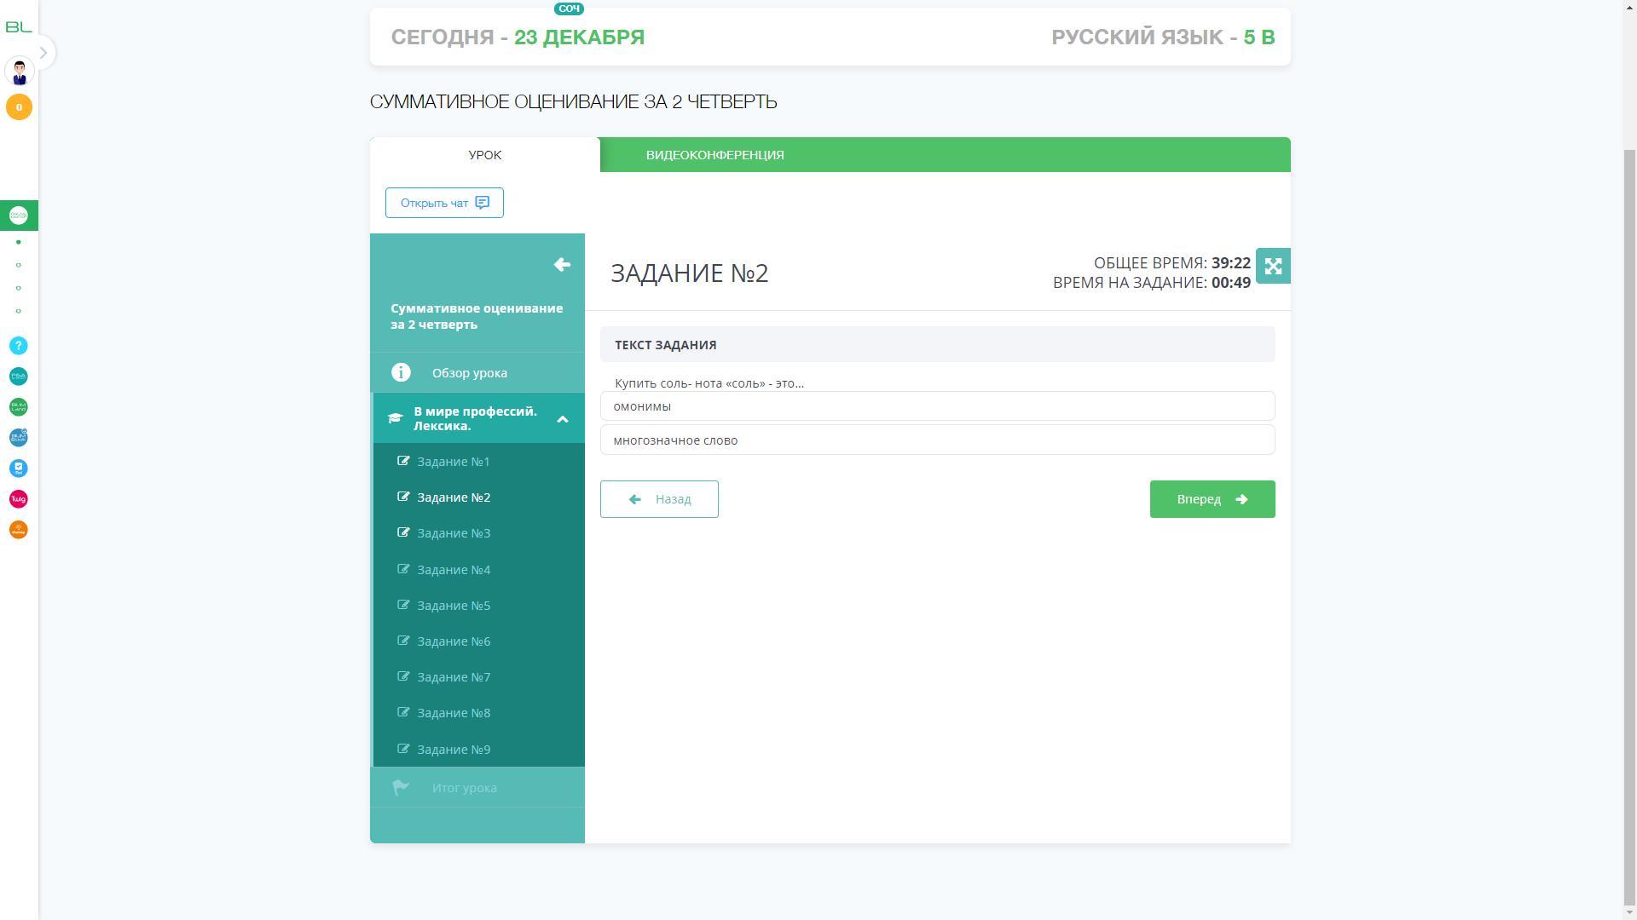This screenshot has width=1637, height=920.
Task: Click the orange notification counter badge
Action: pyautogui.click(x=19, y=107)
